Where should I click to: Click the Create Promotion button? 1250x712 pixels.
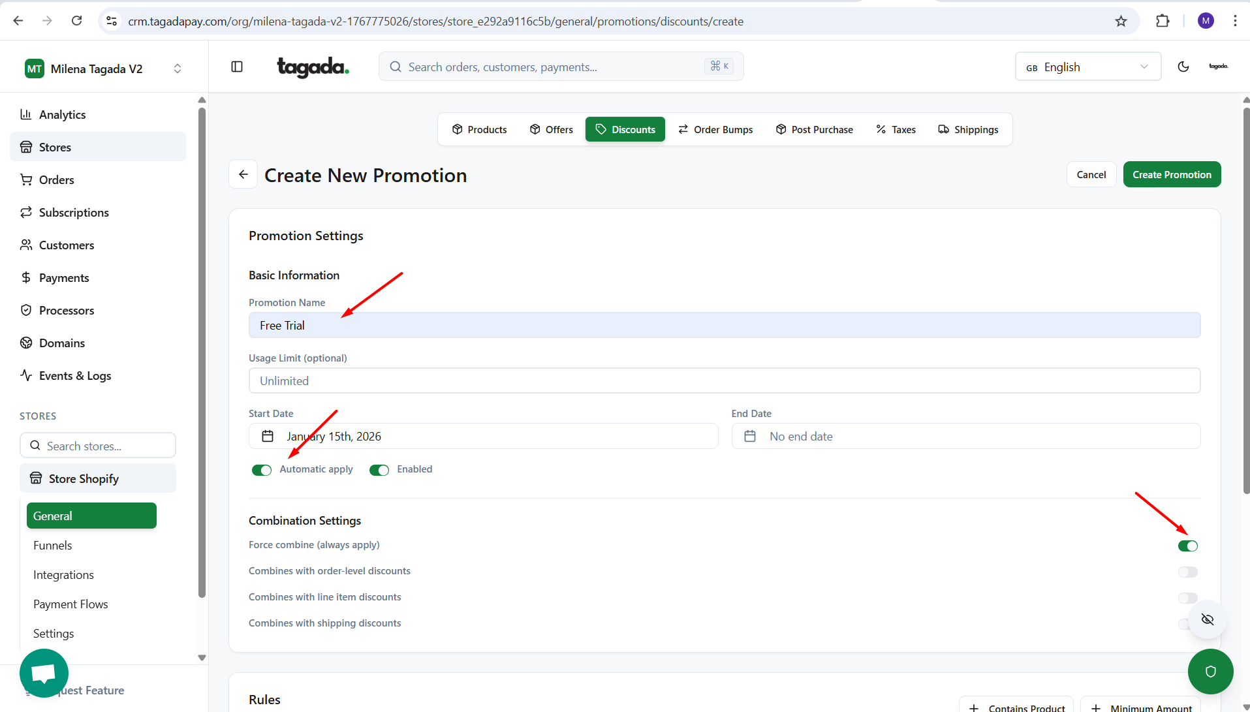click(x=1172, y=174)
